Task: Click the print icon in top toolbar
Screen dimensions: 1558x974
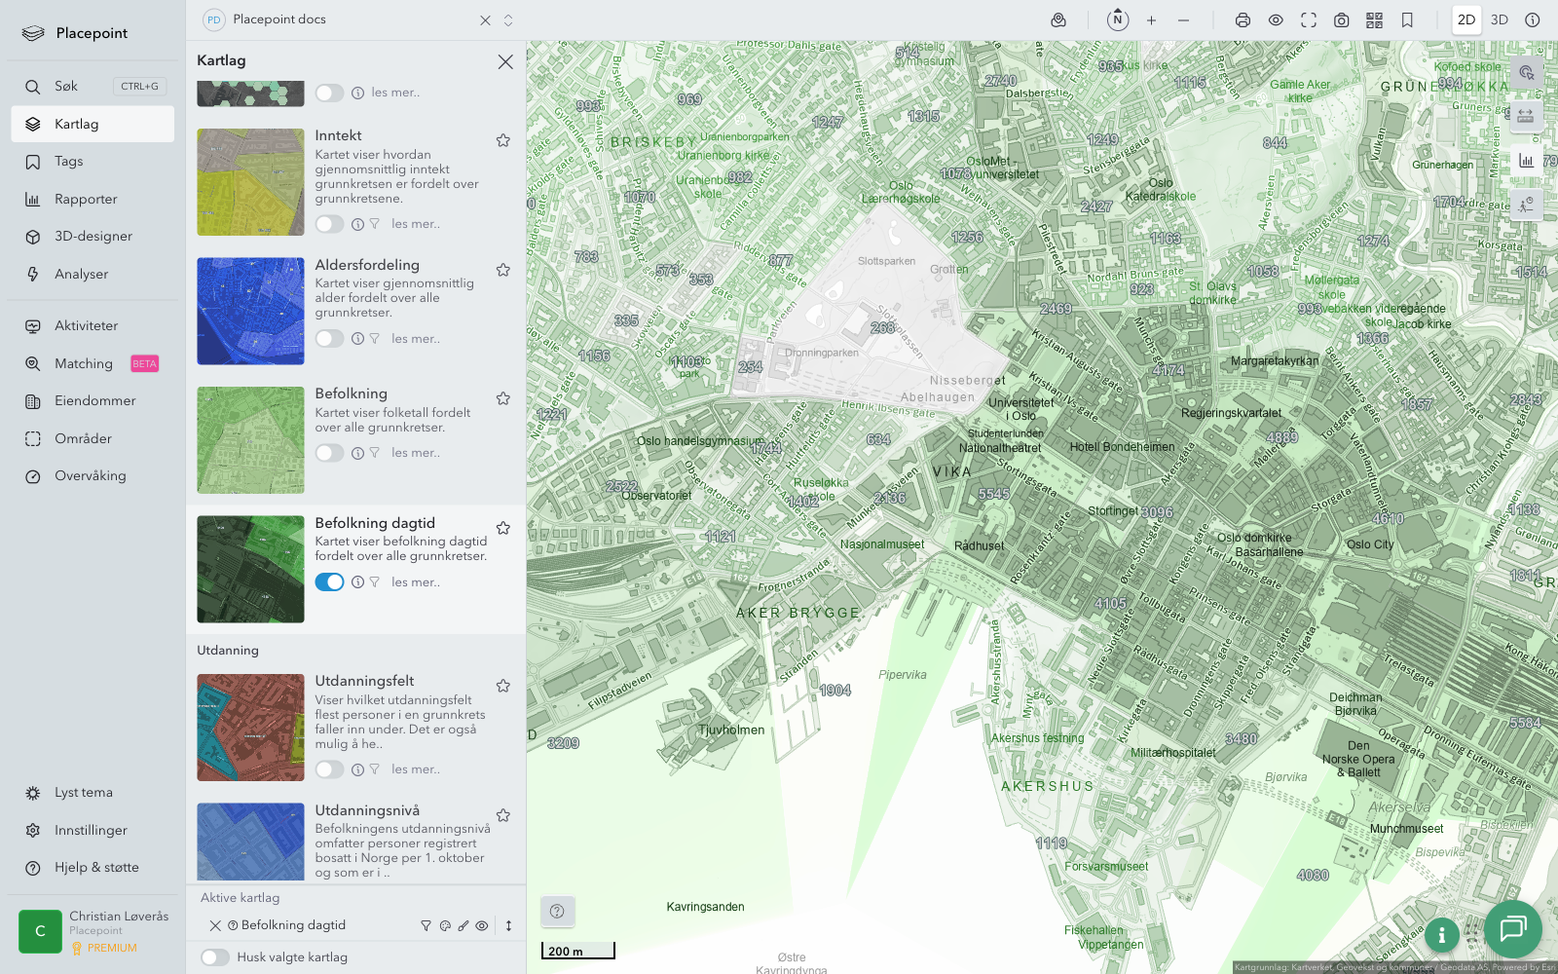Action: pyautogui.click(x=1243, y=20)
